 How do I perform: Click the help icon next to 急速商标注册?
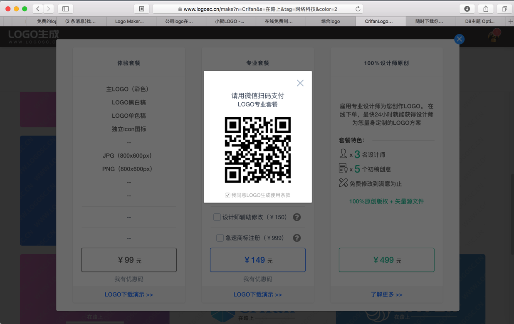coord(297,238)
